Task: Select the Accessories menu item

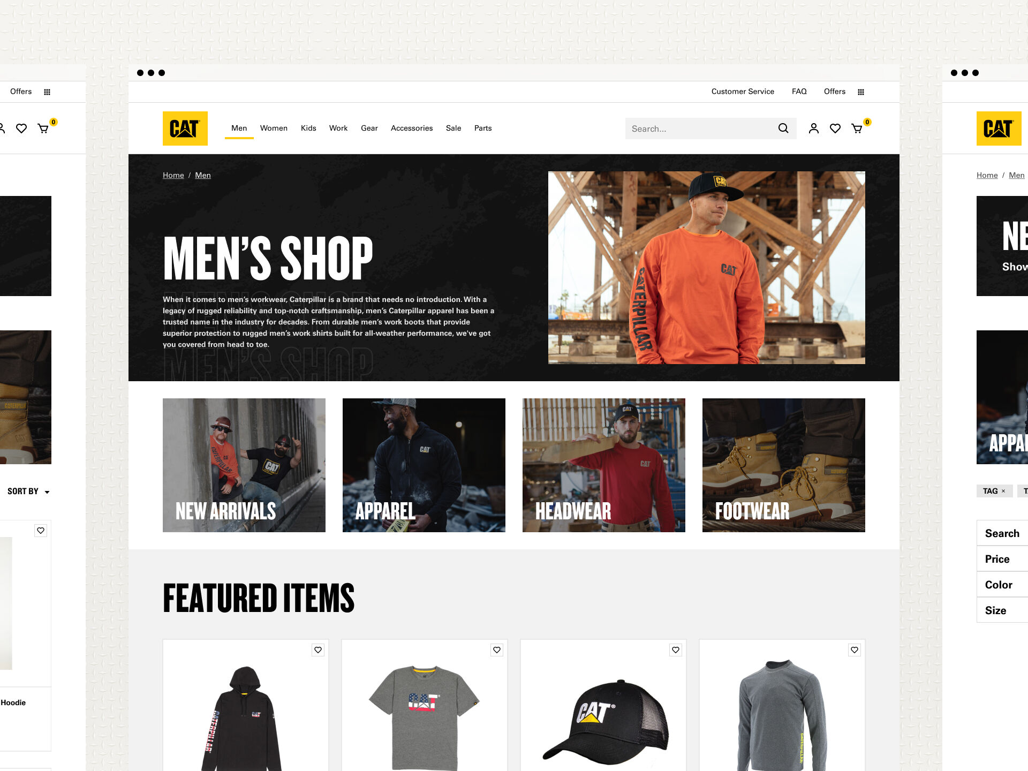Action: tap(412, 128)
